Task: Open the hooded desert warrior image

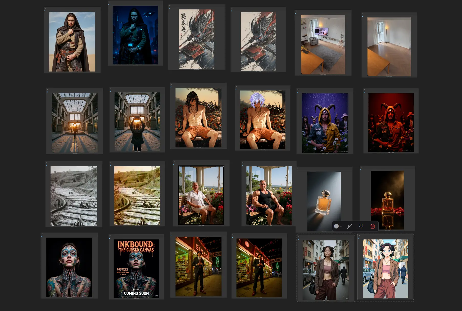Action: 72,42
